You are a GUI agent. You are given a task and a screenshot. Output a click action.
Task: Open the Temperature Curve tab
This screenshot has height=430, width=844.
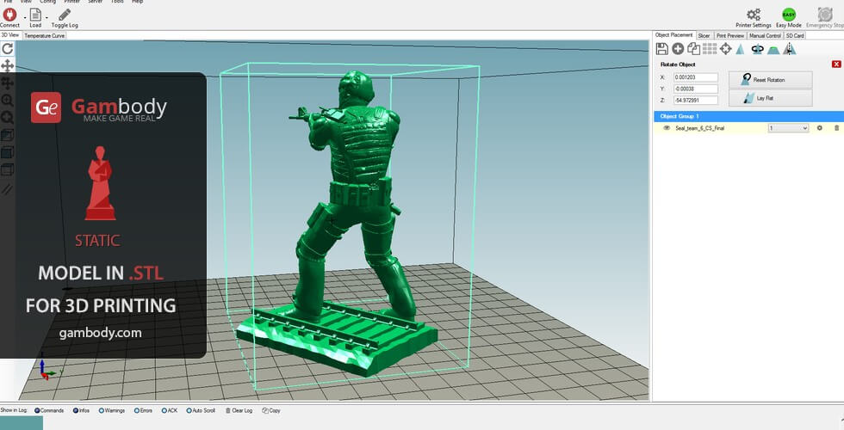(45, 36)
